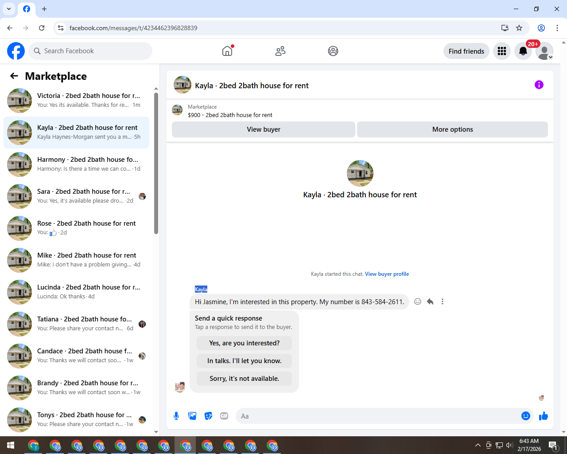Open Mike's conversation
This screenshot has width=567, height=454.
(x=76, y=260)
